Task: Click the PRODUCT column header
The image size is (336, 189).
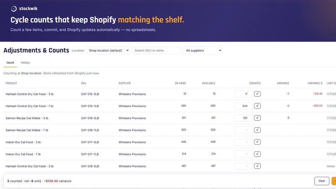Action: point(11,83)
